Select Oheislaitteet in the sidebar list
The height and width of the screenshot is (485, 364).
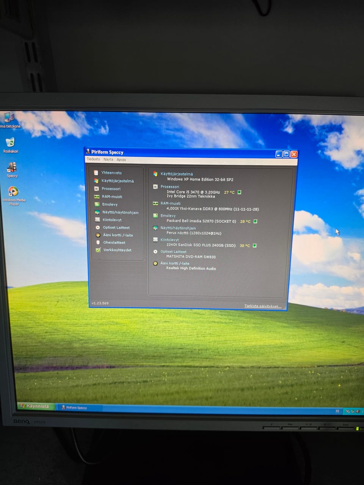coord(114,242)
